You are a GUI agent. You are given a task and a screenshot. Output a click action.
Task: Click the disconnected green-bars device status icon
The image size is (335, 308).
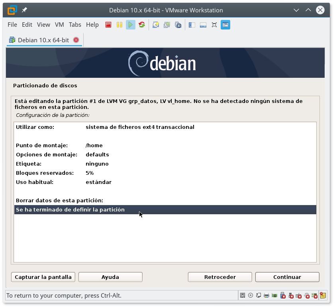pos(315,295)
